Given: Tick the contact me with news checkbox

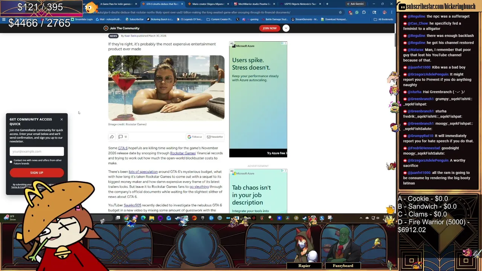Looking at the screenshot, I should point(11,162).
